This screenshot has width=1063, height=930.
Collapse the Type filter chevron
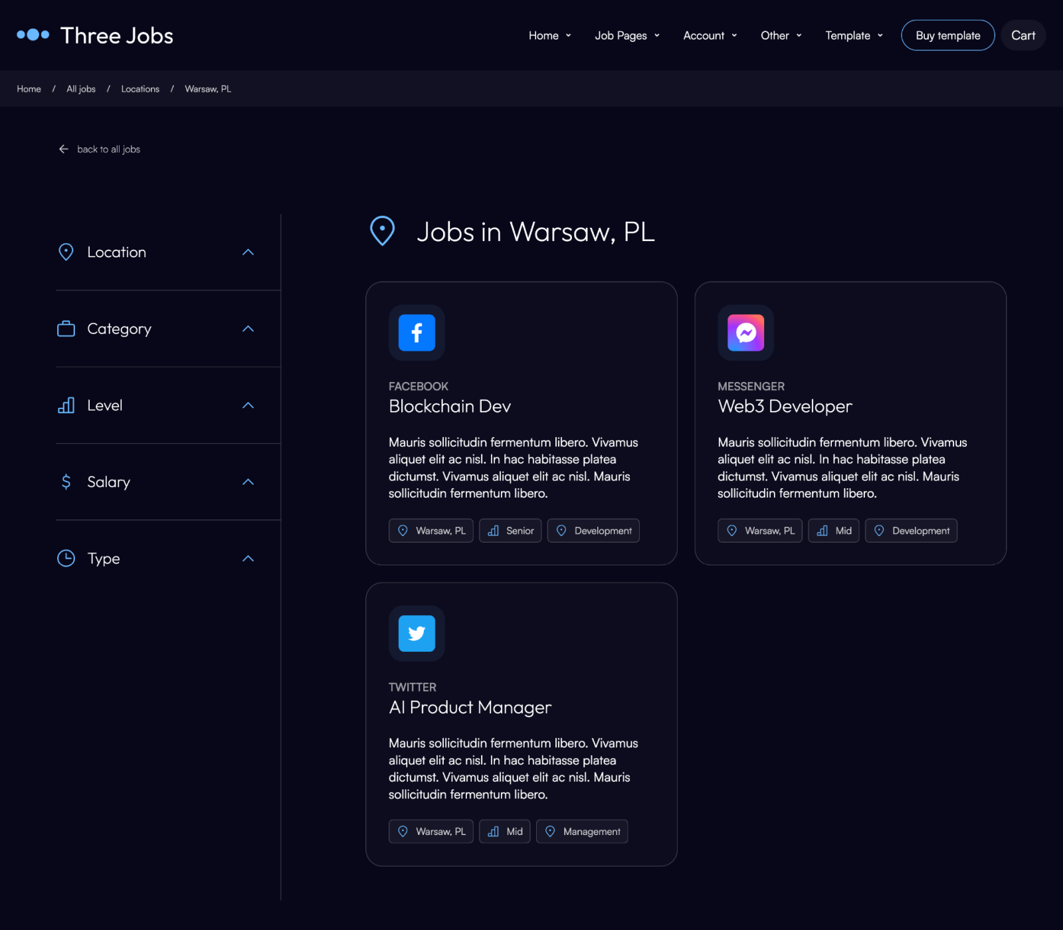coord(248,558)
